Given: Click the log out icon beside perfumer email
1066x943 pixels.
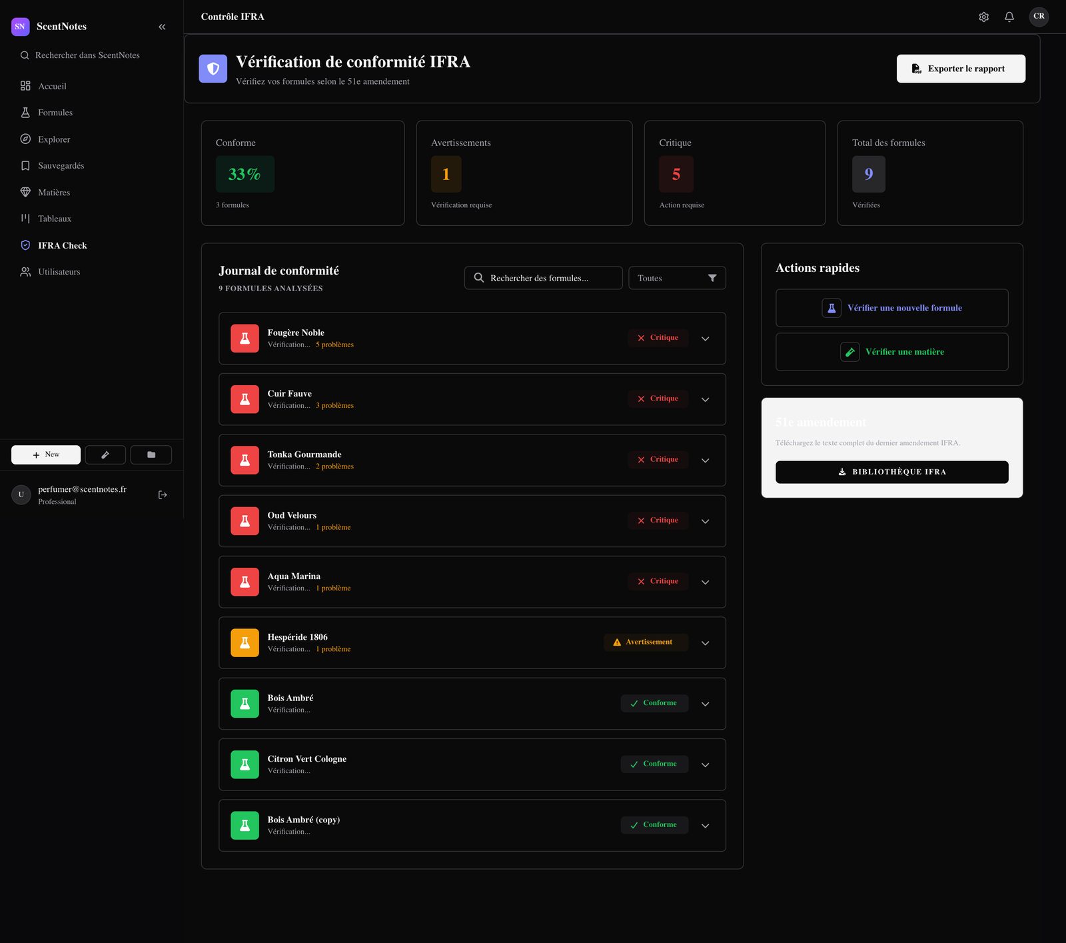Looking at the screenshot, I should (163, 494).
